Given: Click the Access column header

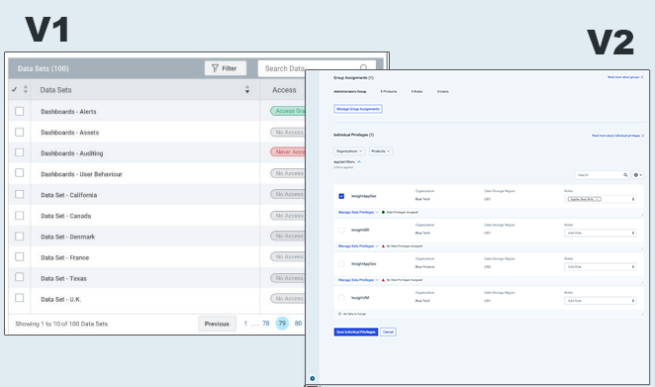Looking at the screenshot, I should [284, 90].
